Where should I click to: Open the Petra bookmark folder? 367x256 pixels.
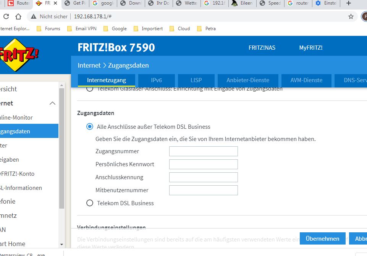click(x=206, y=29)
